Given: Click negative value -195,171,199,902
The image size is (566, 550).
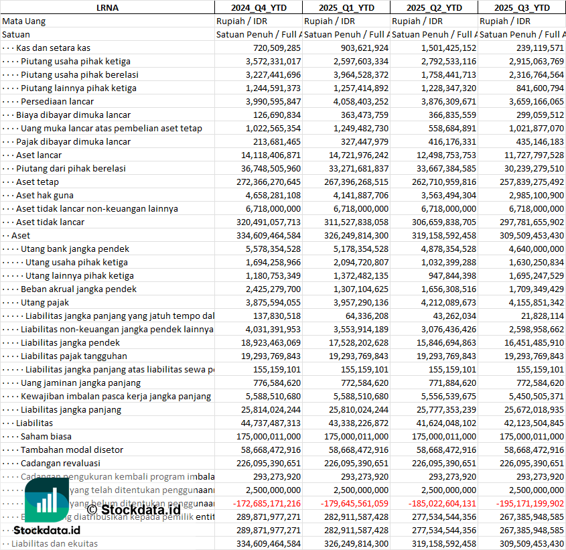Looking at the screenshot, I should pos(530,502).
